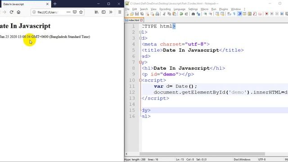The height and width of the screenshot is (162, 288).
Task: Collapse script block fold on line 10
Action: pos(140,80)
